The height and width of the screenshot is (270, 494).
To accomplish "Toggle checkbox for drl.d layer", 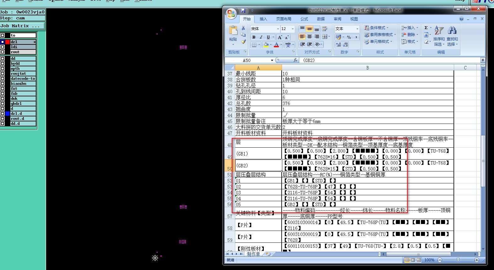I will 3,114.
